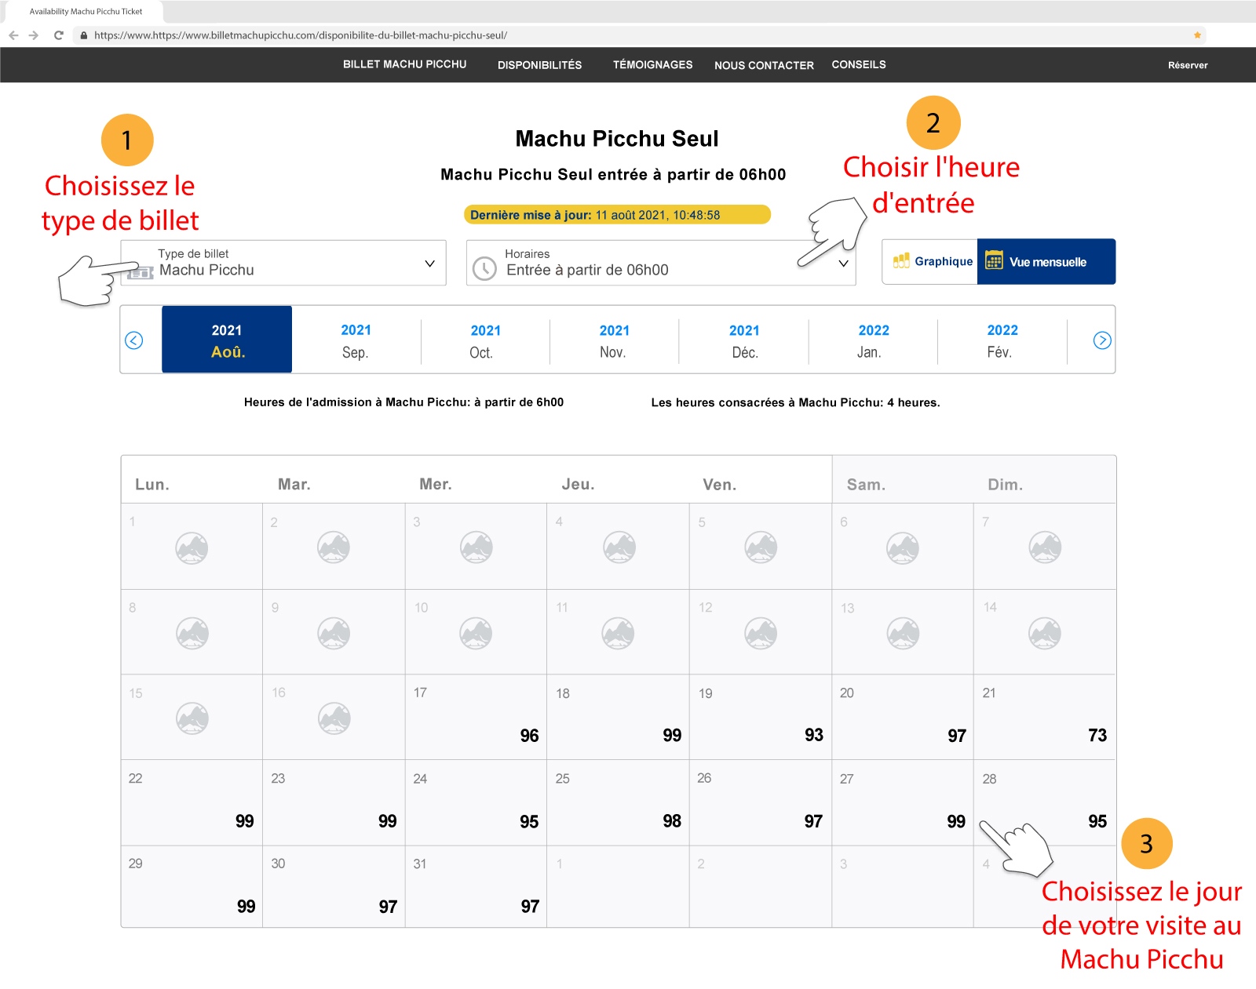
Task: Choose August 24 on the calendar
Action: [476, 802]
